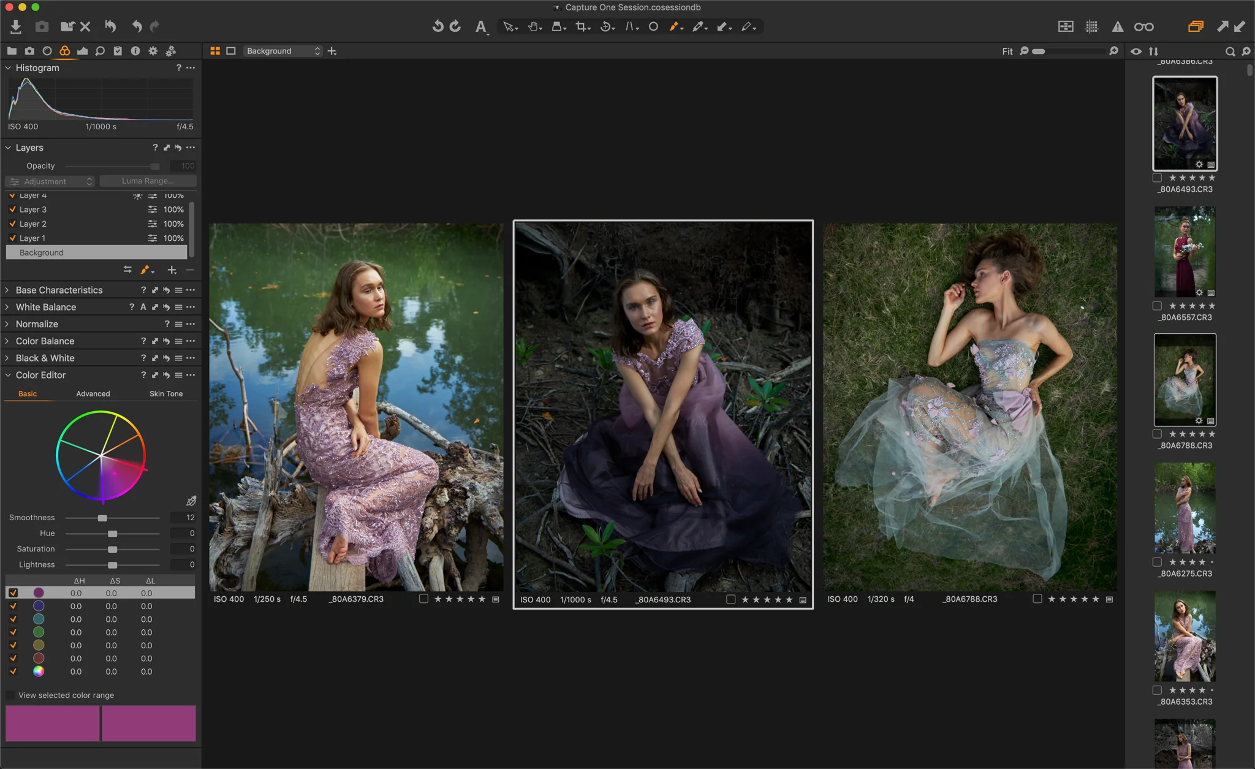The width and height of the screenshot is (1255, 769).
Task: Expand the Normalize panel
Action: pos(8,324)
